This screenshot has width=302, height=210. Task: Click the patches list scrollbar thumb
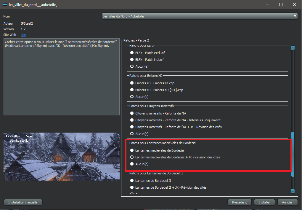(x=293, y=154)
